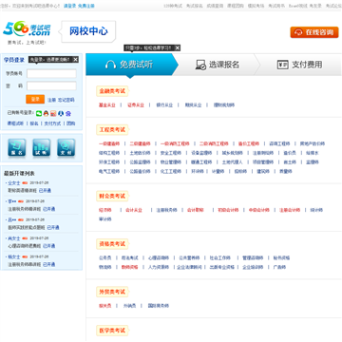Open the 资格类考试 category label
This screenshot has width=342, height=342.
(112, 244)
